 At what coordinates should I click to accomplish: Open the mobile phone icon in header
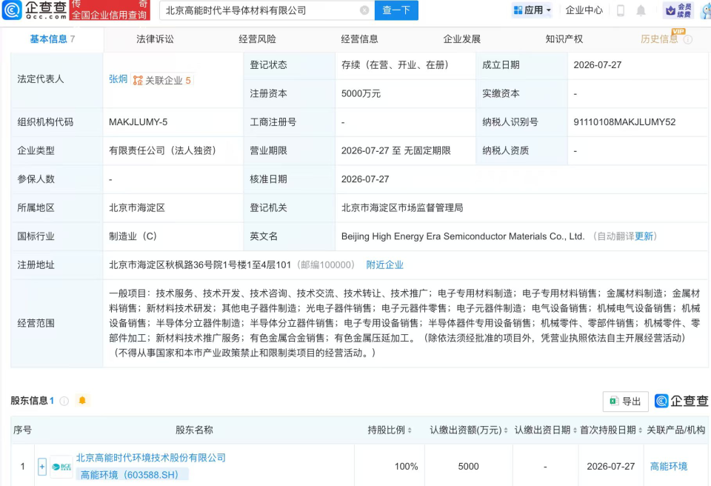(x=621, y=10)
